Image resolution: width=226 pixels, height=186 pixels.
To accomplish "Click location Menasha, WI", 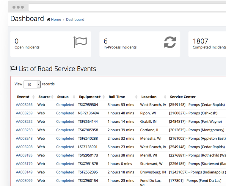I will coord(151,138).
